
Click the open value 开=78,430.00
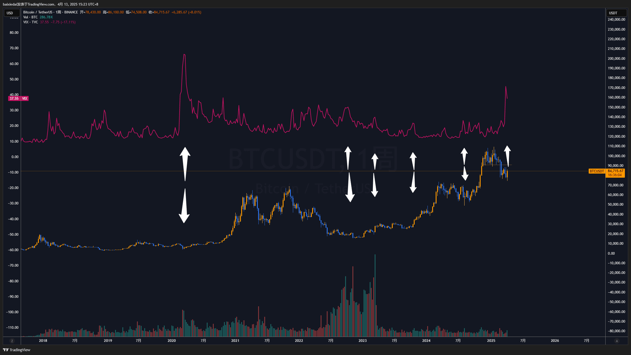[x=90, y=12]
